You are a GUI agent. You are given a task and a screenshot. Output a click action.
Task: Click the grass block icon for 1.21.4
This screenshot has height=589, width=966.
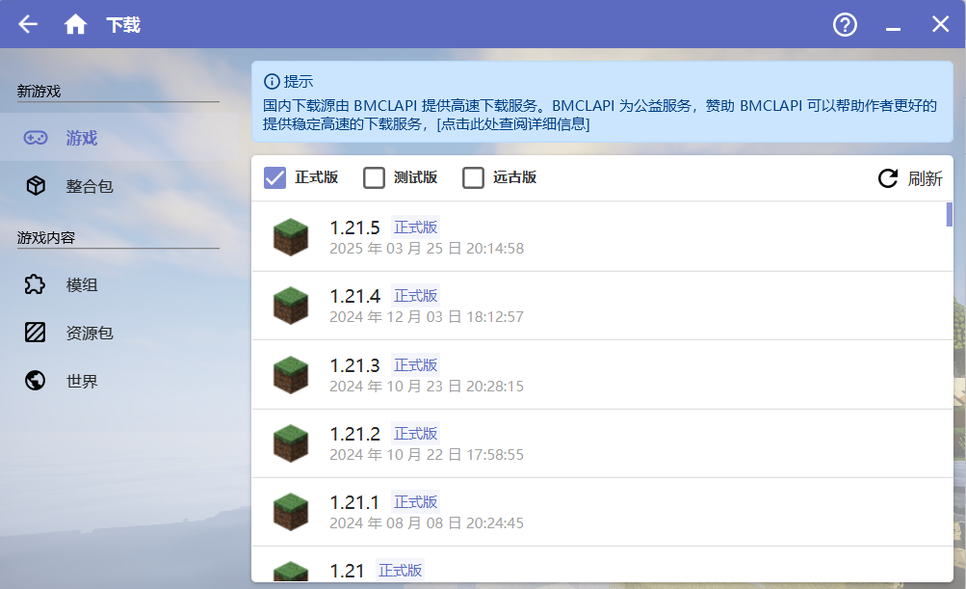click(x=290, y=306)
